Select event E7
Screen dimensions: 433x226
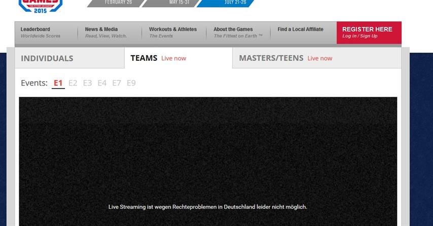[x=117, y=83]
